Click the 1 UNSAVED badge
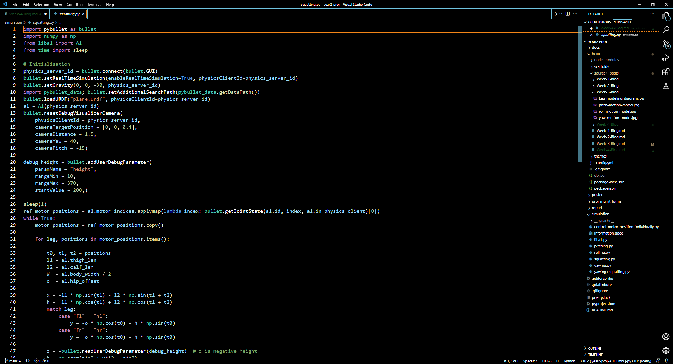 pos(623,22)
